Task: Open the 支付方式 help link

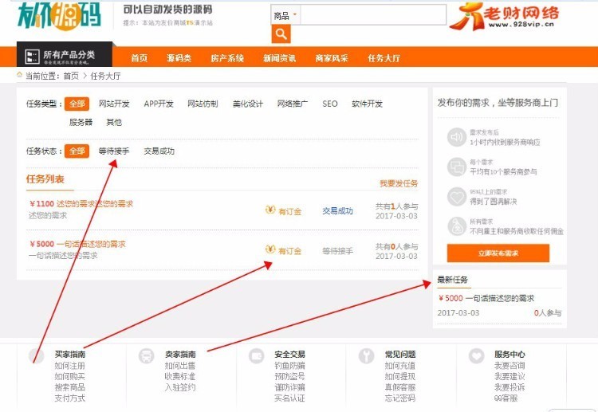Action: pos(70,398)
